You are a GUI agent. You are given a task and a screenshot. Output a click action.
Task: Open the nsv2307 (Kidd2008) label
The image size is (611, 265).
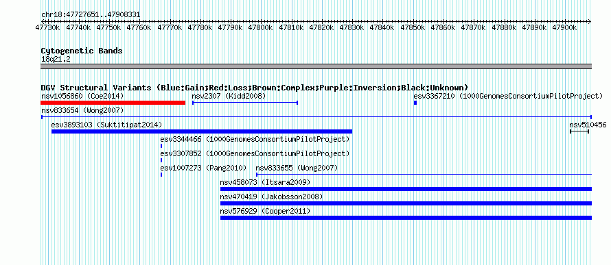pos(229,96)
